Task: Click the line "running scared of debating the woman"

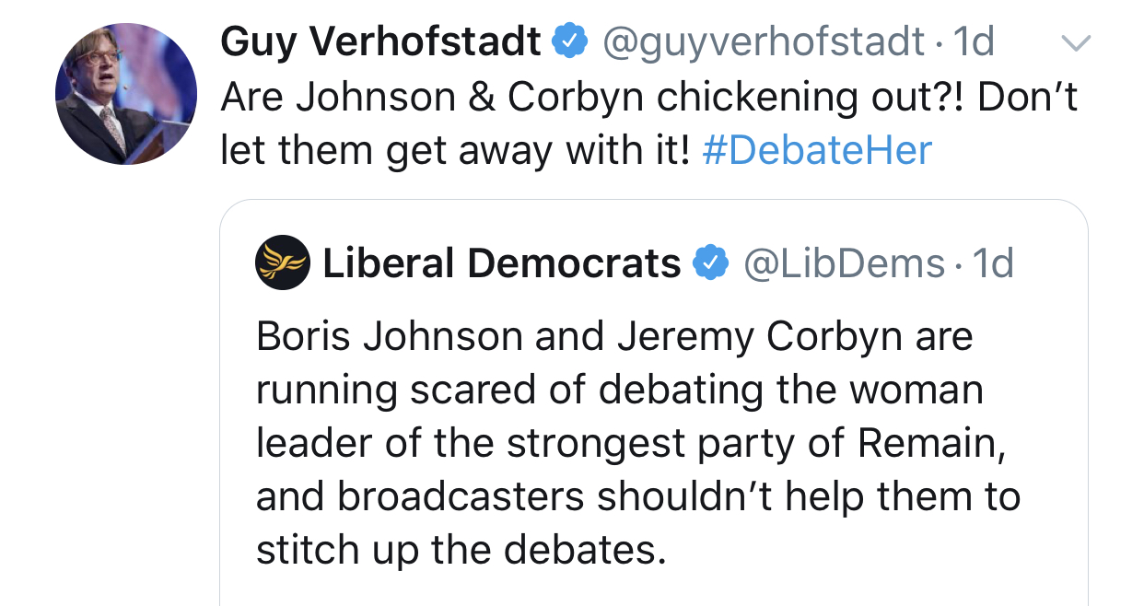Action: tap(619, 390)
